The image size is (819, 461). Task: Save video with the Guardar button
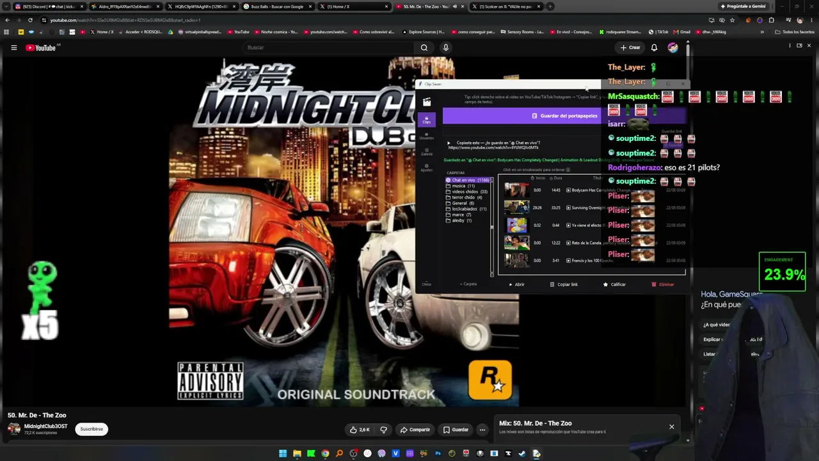(456, 430)
